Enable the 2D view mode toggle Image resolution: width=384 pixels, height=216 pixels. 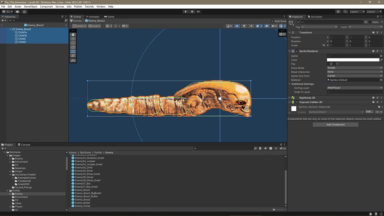coord(237,26)
